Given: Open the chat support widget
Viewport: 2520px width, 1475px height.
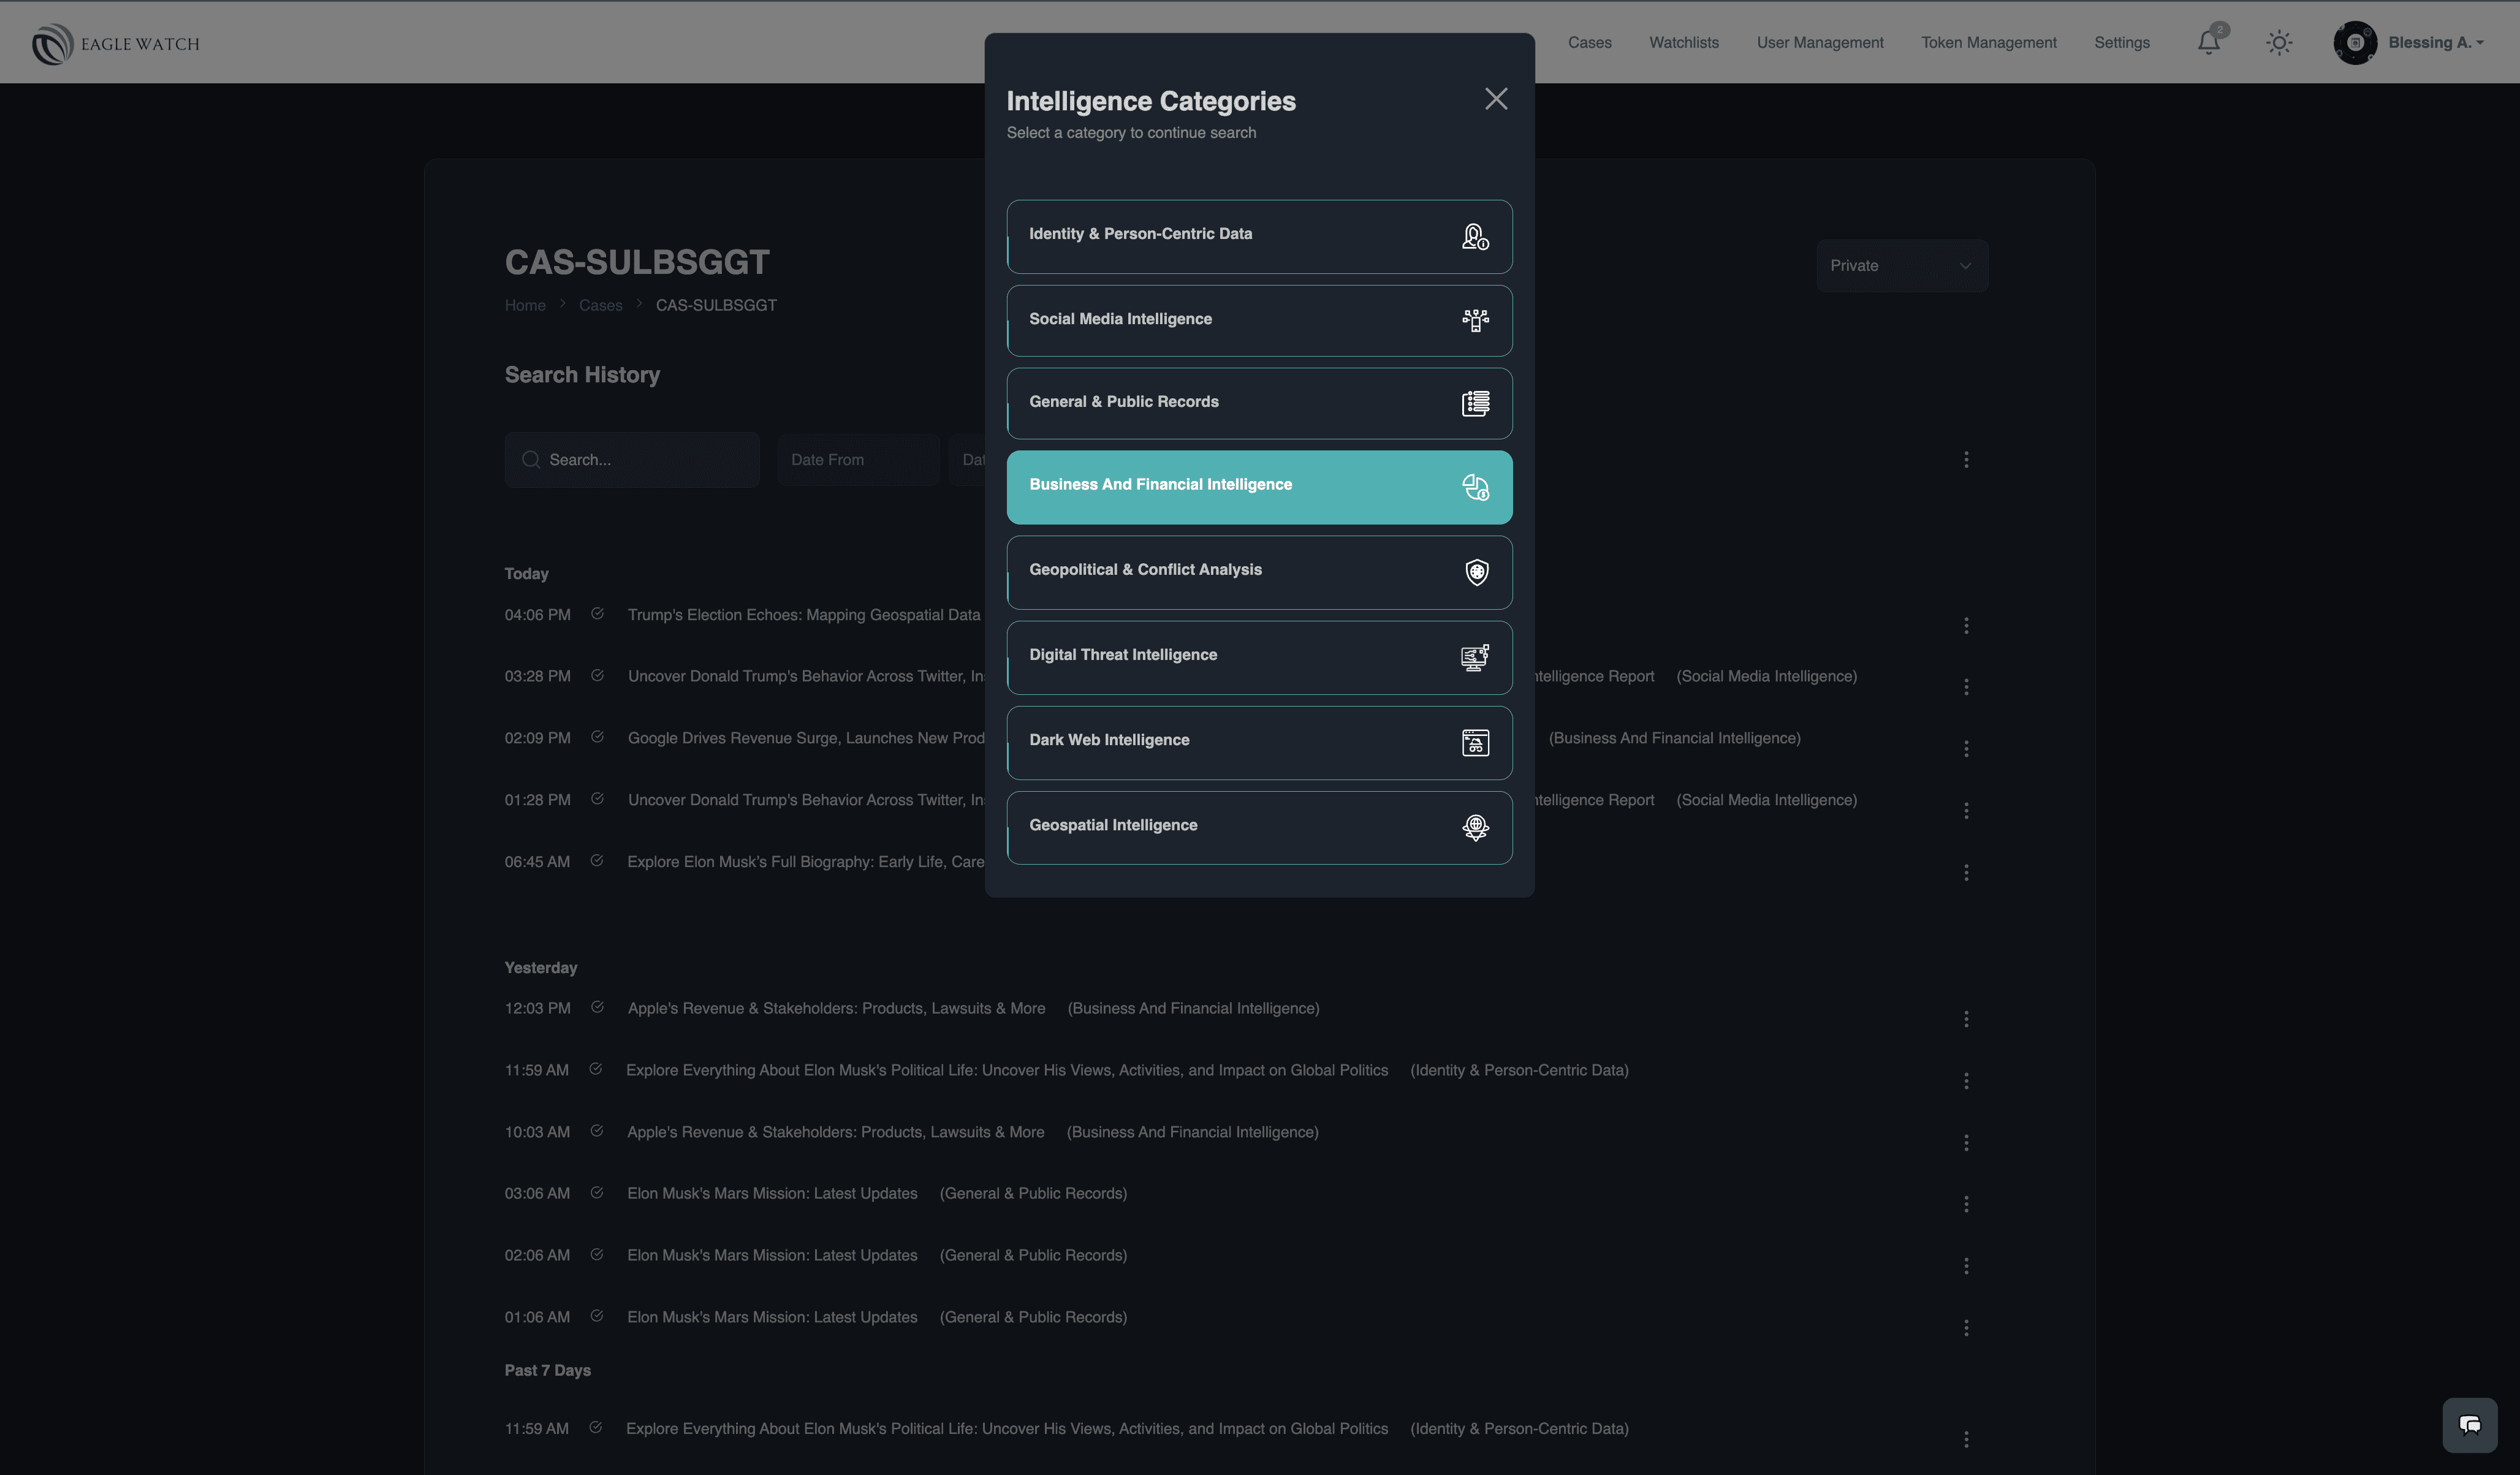Looking at the screenshot, I should coord(2469,1424).
